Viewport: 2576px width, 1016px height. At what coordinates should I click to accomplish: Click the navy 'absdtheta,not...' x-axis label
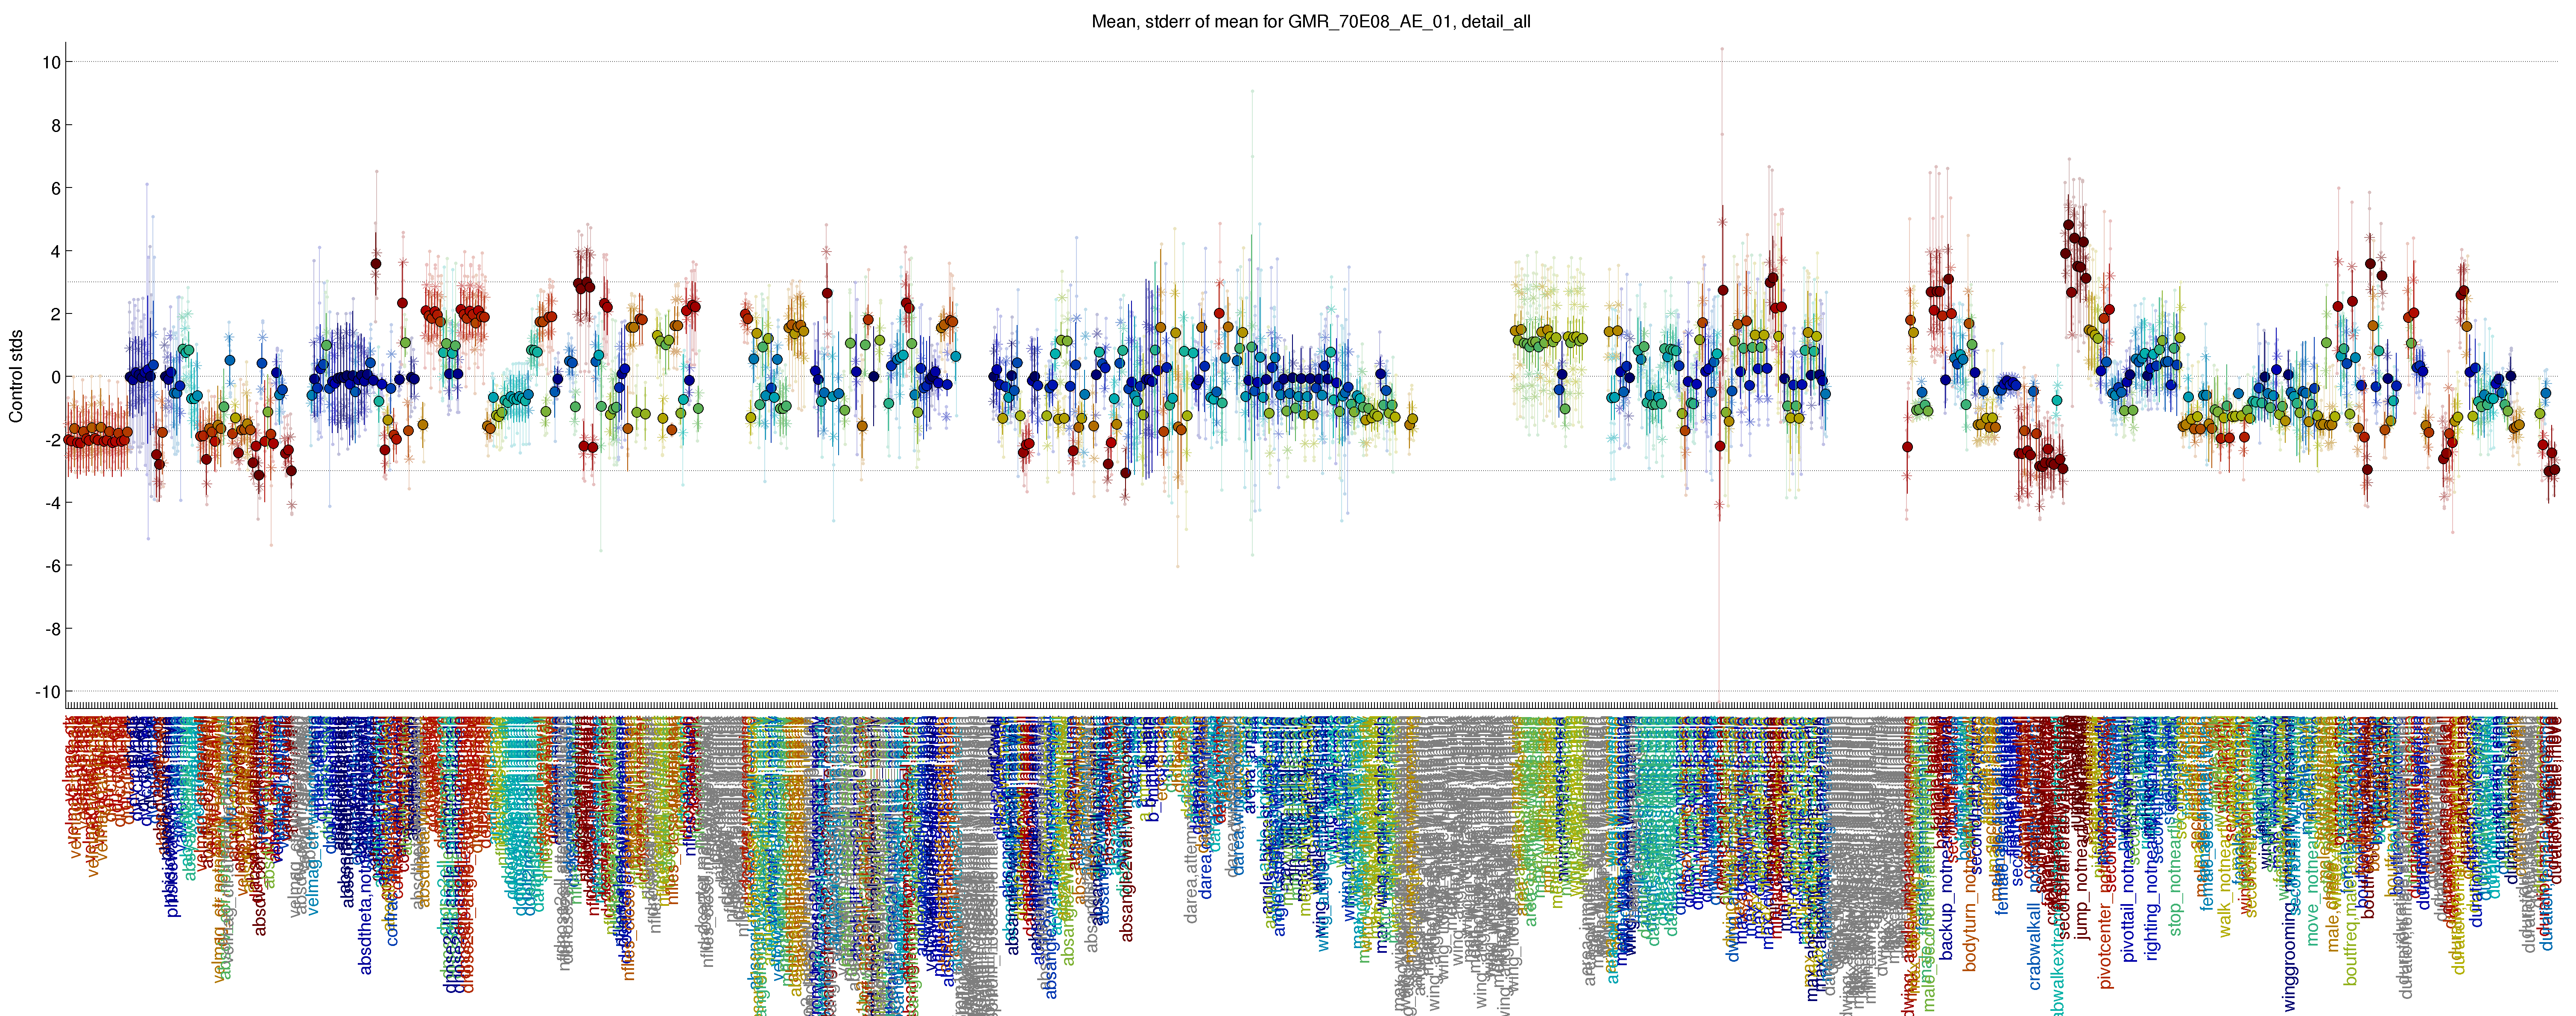point(366,846)
